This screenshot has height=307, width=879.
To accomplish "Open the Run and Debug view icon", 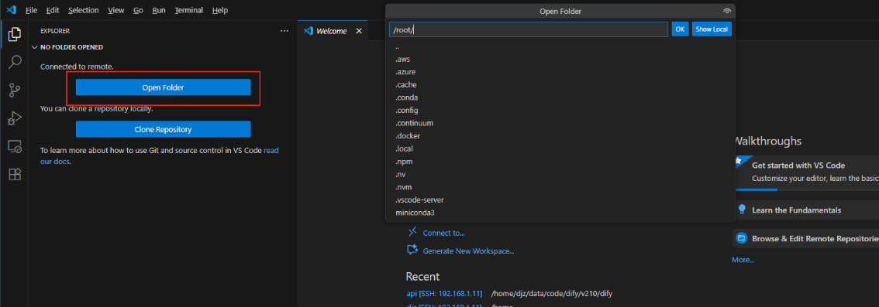I will click(x=15, y=118).
